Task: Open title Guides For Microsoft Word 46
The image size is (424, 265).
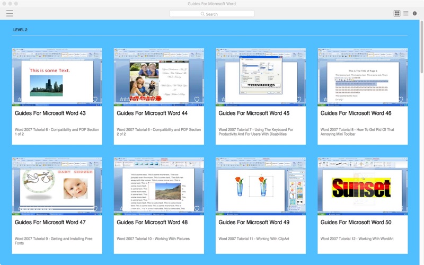Action: (356, 113)
